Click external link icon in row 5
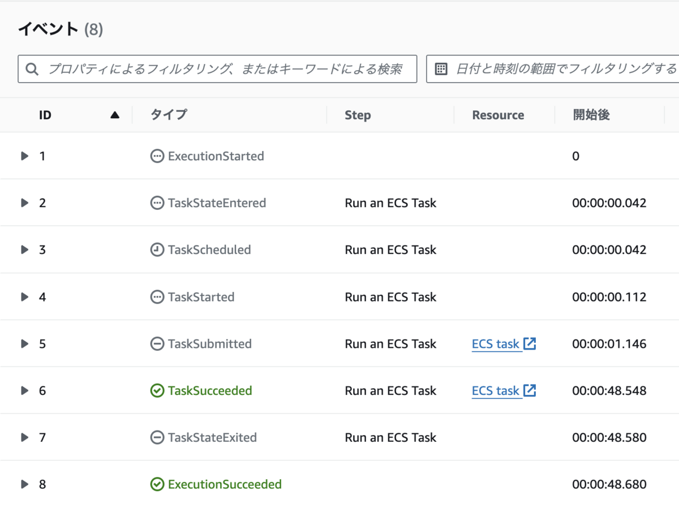 (530, 343)
